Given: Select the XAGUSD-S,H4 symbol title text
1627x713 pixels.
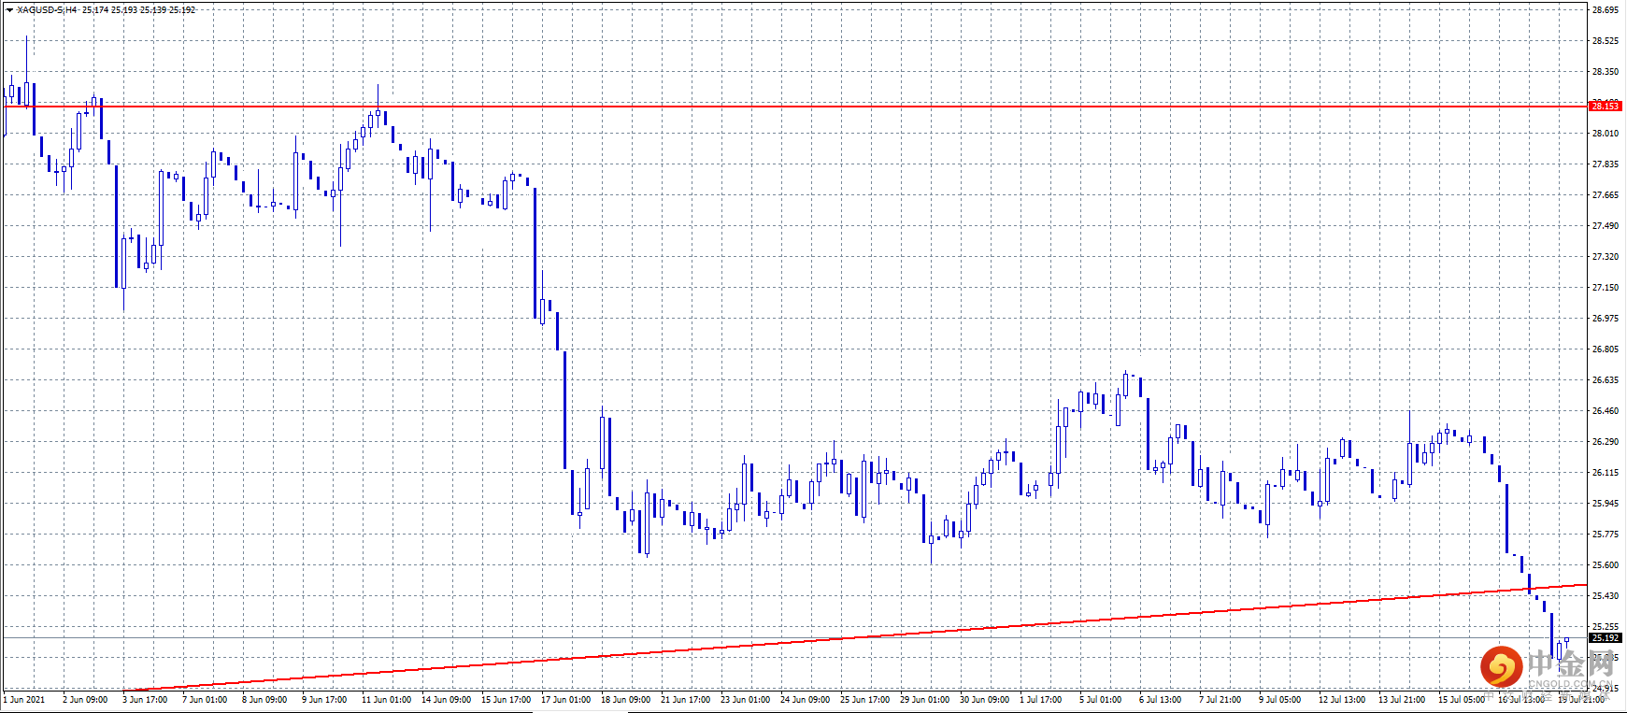Looking at the screenshot, I should [47, 10].
